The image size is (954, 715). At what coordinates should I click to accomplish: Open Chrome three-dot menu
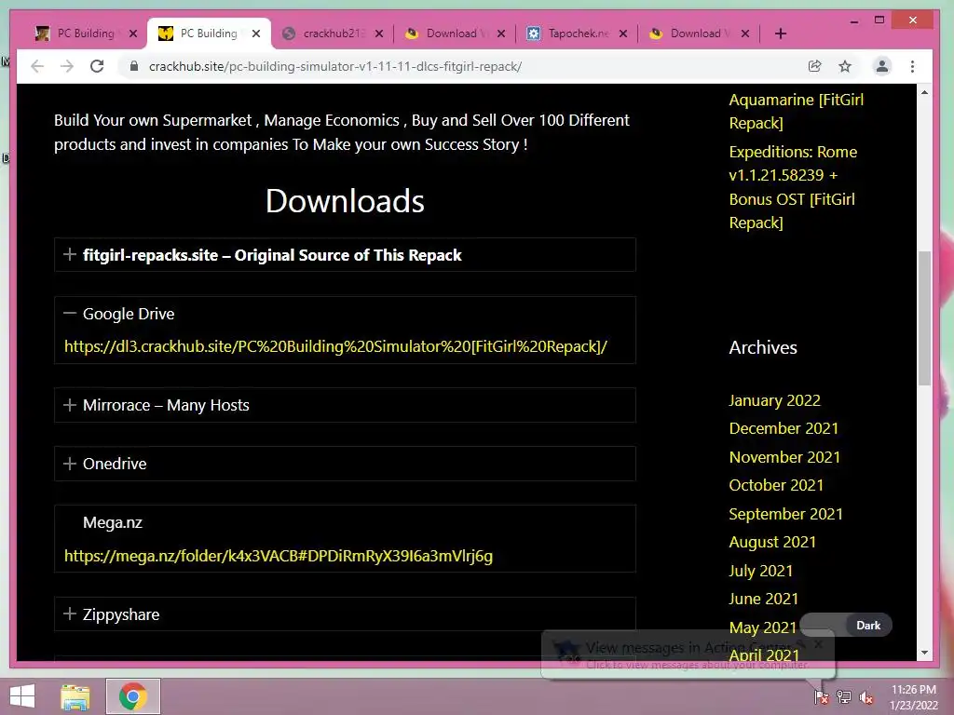pos(912,66)
